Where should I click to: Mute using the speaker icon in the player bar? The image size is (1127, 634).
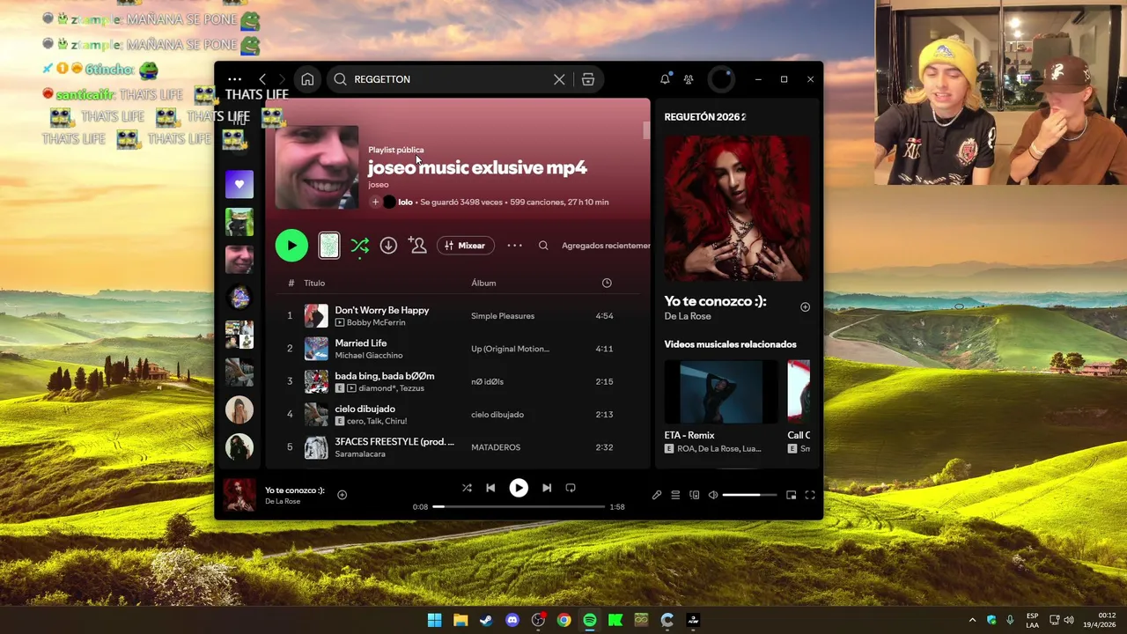pos(713,495)
